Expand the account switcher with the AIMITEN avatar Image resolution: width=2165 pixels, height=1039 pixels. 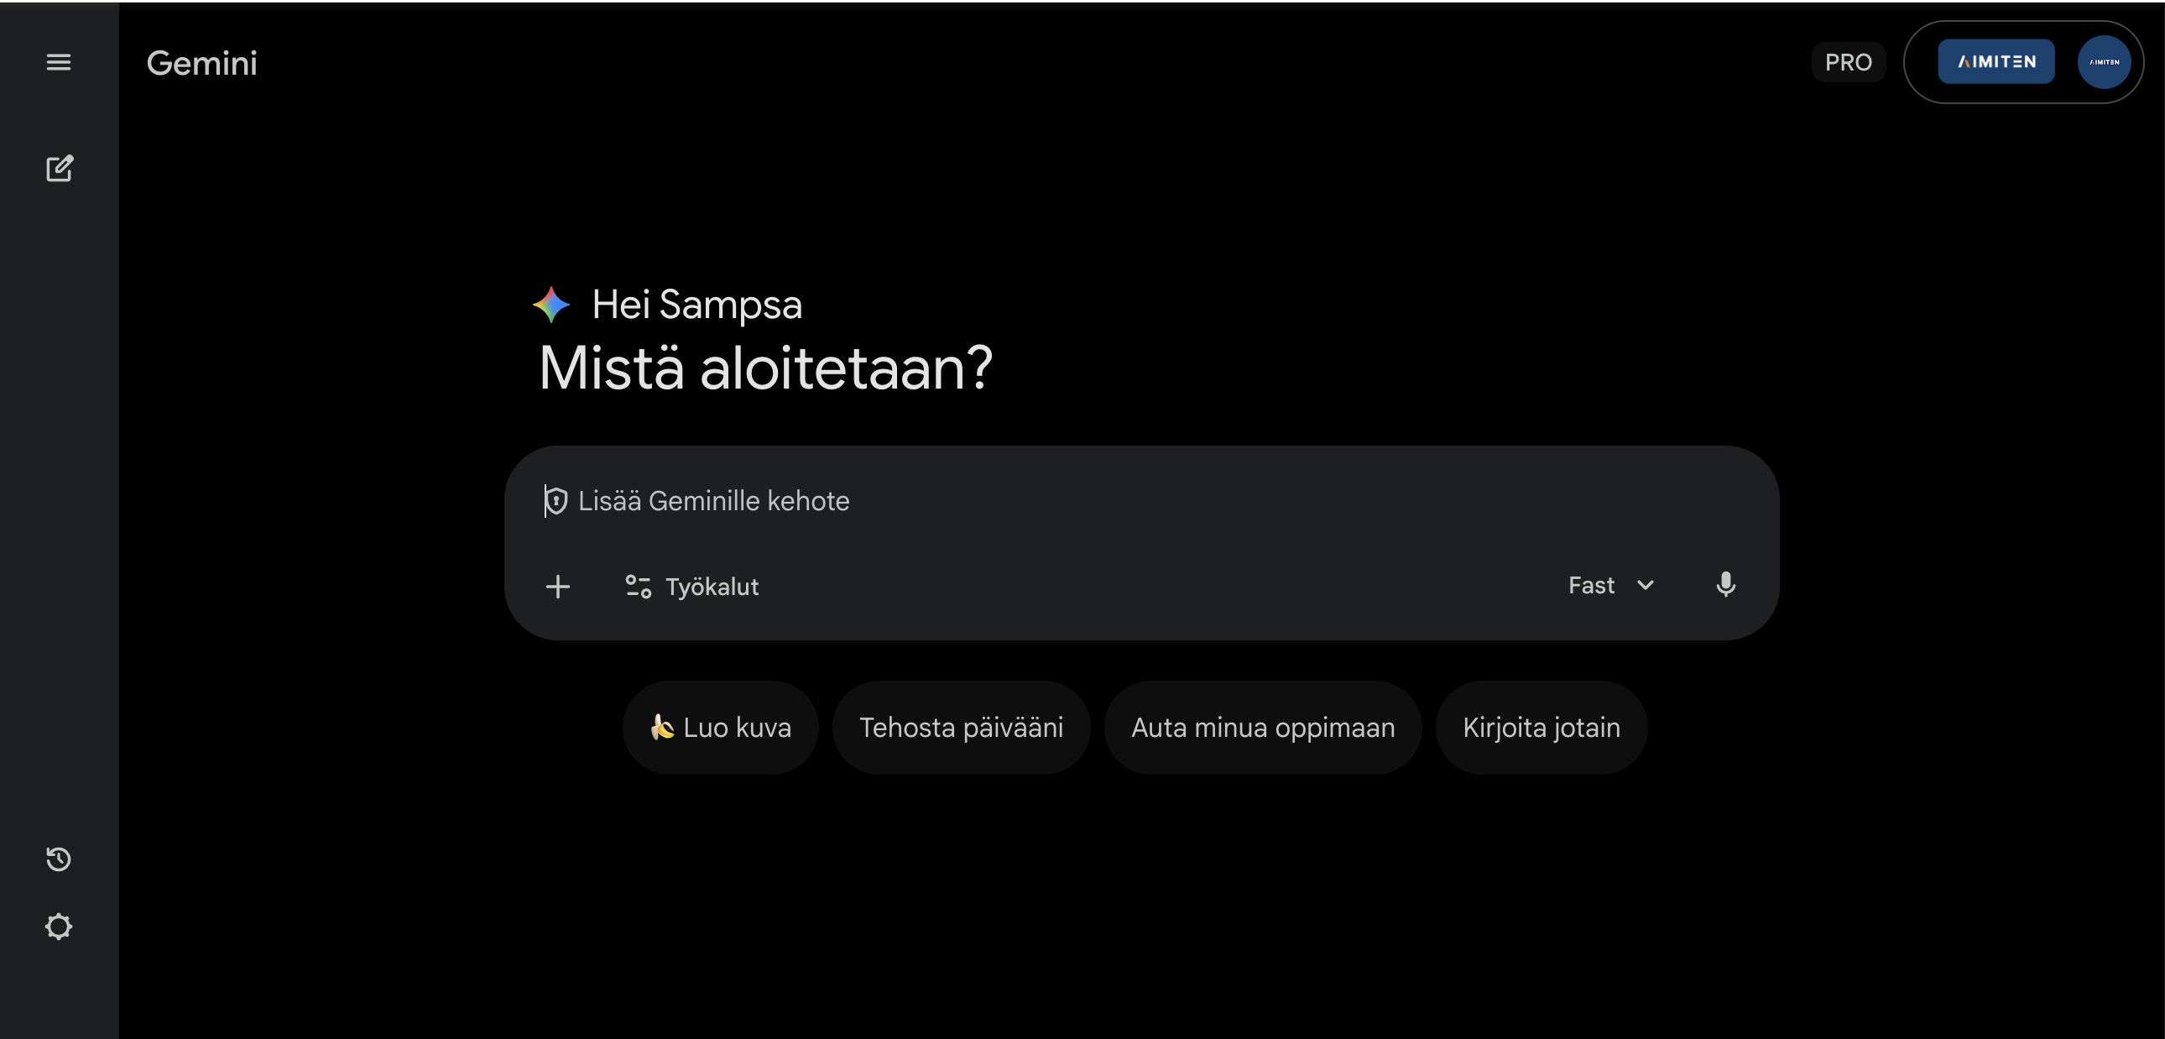click(x=2103, y=61)
